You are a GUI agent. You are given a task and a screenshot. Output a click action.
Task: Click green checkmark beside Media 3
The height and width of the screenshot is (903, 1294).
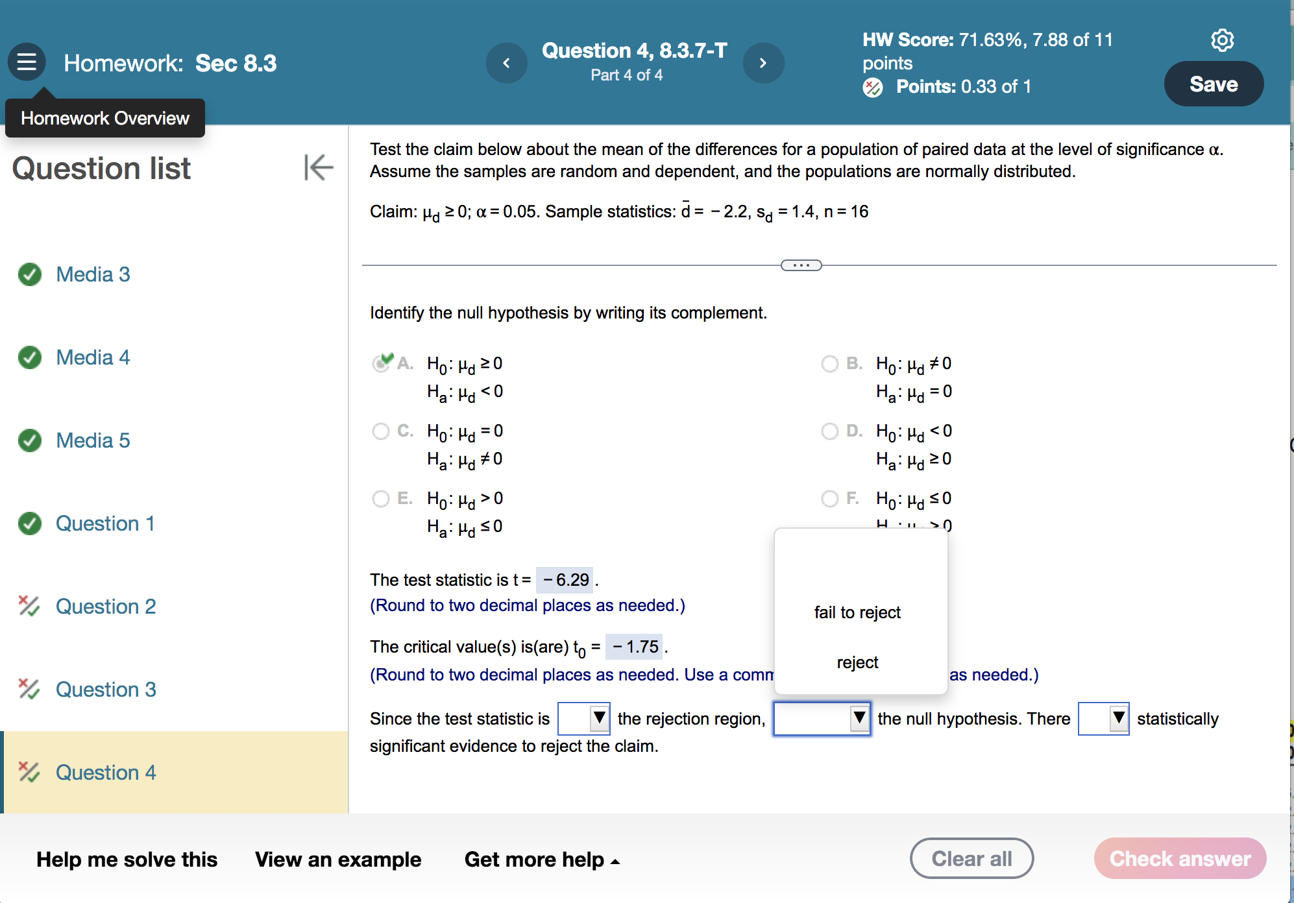click(x=30, y=274)
